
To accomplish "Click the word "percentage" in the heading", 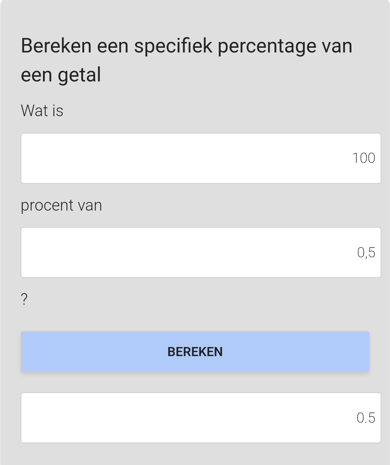I will (266, 46).
